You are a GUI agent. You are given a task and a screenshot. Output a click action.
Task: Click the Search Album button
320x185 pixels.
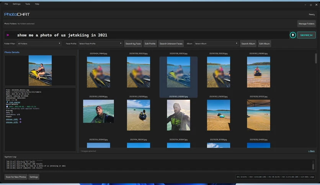pyautogui.click(x=248, y=44)
